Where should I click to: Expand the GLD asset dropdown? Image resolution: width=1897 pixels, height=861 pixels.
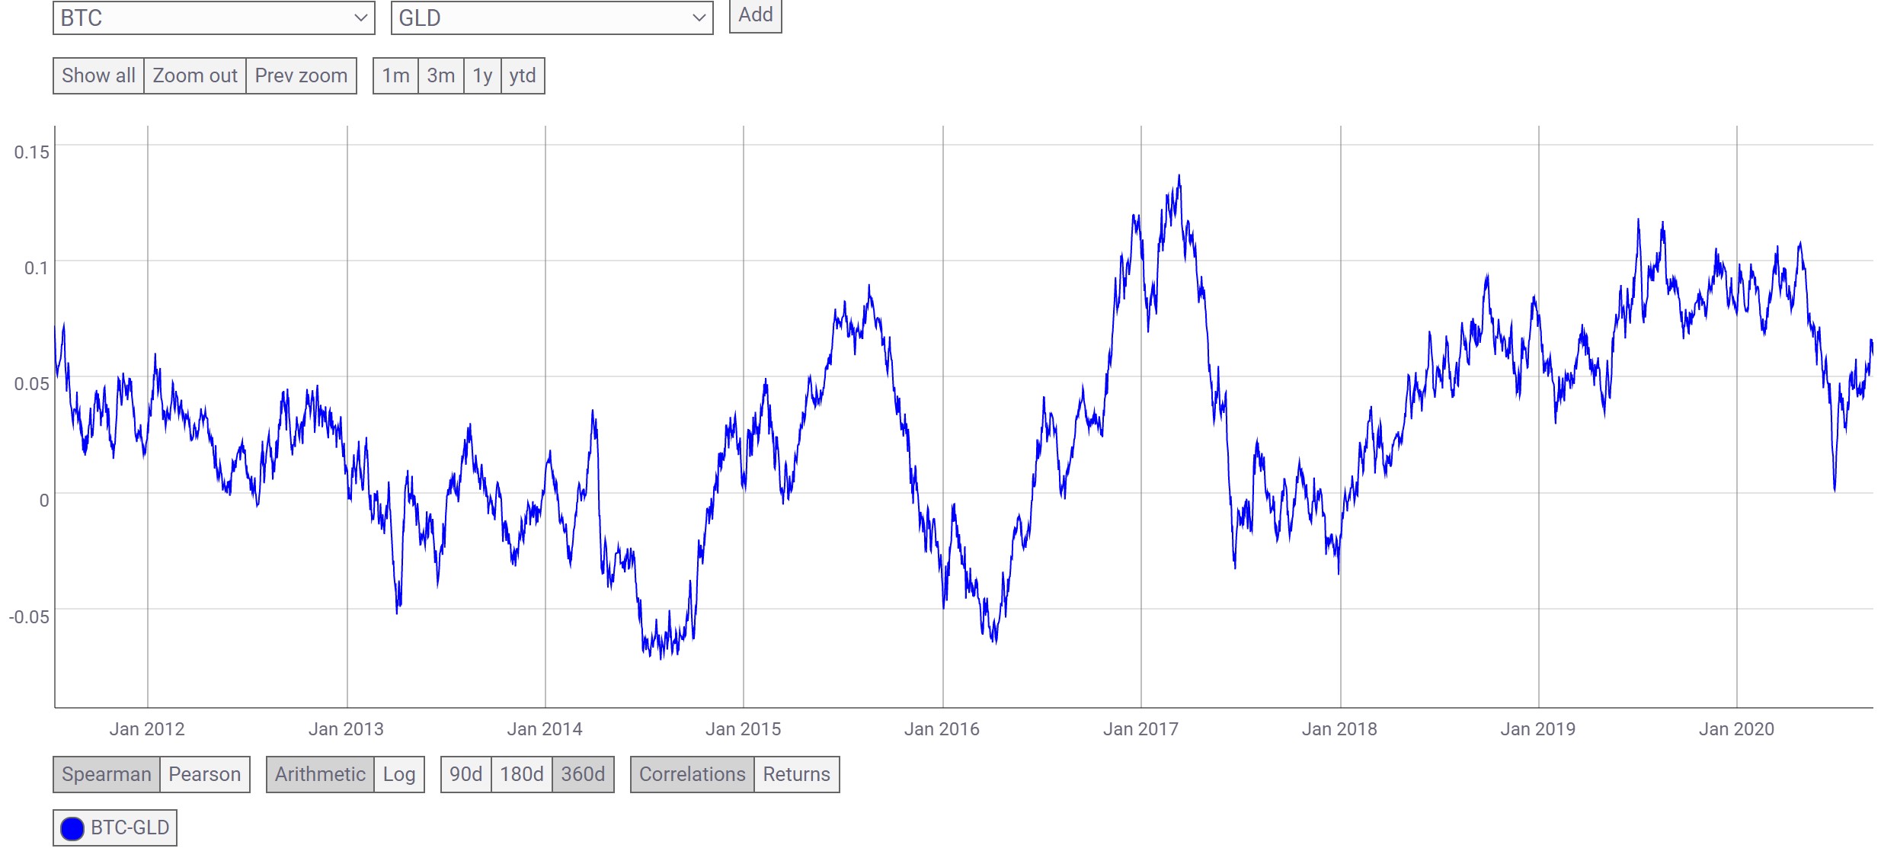tap(552, 18)
